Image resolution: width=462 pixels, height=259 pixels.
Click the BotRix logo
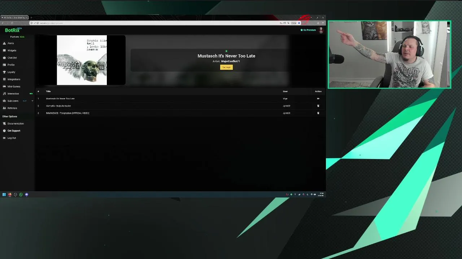[x=13, y=30]
